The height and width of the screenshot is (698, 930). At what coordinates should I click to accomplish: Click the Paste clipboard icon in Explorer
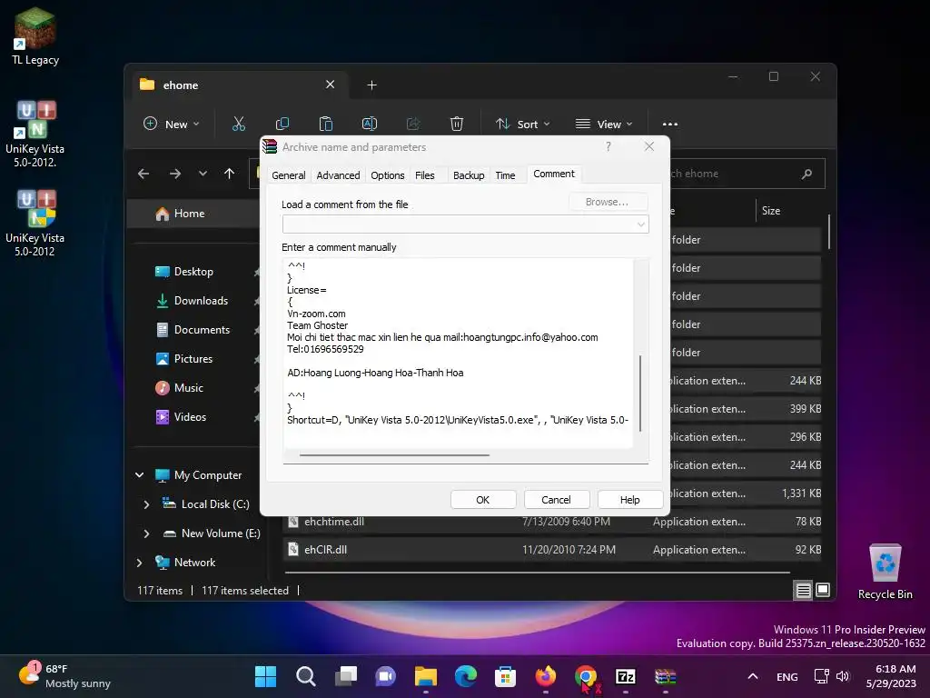(x=326, y=124)
